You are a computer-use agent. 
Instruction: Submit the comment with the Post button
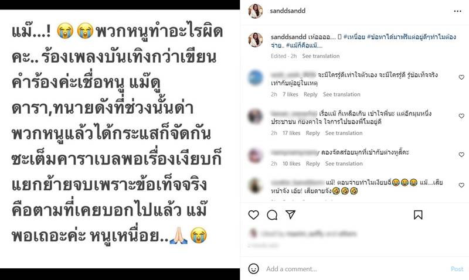tap(457, 269)
